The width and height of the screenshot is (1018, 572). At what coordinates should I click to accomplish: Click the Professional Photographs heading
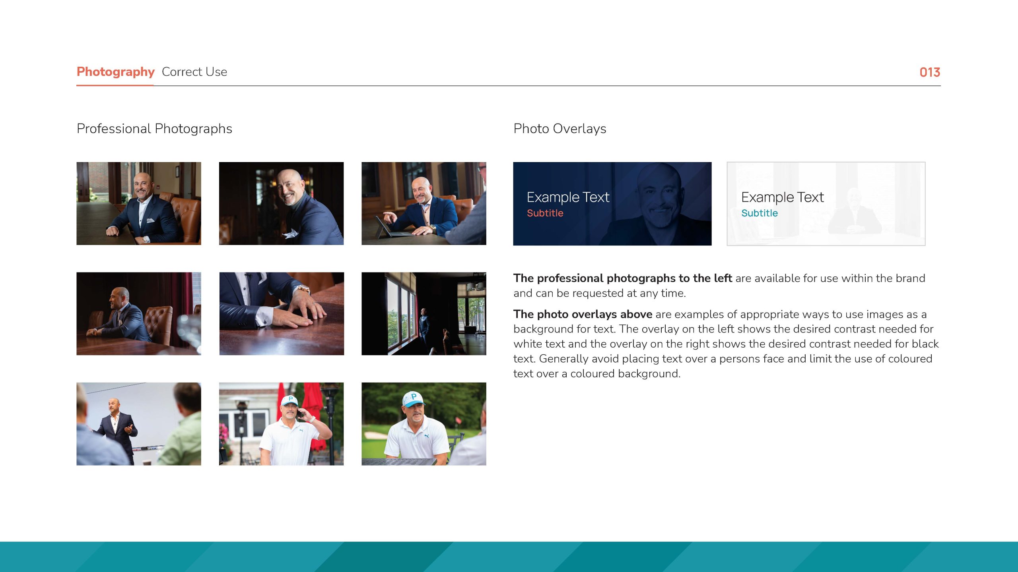pyautogui.click(x=154, y=129)
